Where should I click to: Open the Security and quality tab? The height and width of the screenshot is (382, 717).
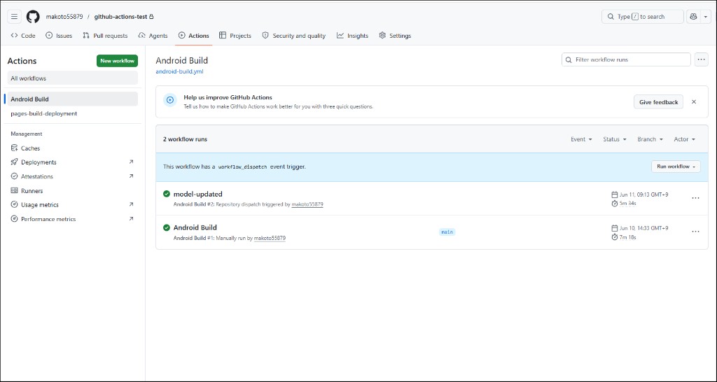point(294,36)
